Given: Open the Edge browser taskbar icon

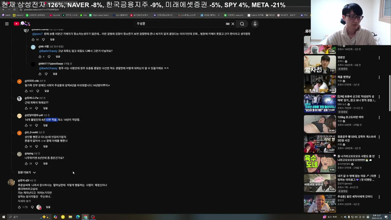Looking at the screenshot, I should pos(78,217).
